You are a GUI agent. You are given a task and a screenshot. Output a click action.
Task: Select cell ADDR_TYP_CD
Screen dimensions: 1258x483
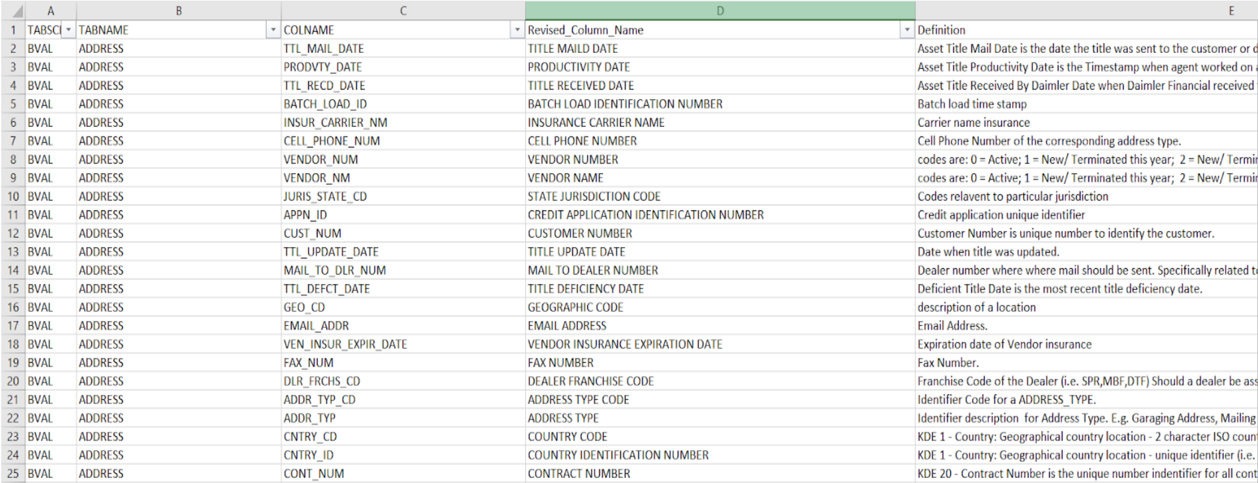click(x=403, y=400)
